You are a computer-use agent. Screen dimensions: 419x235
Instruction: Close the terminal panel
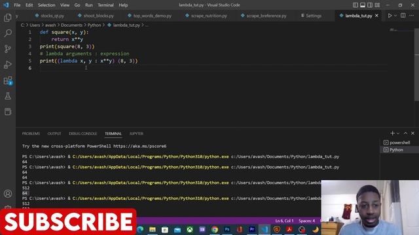pyautogui.click(x=413, y=133)
